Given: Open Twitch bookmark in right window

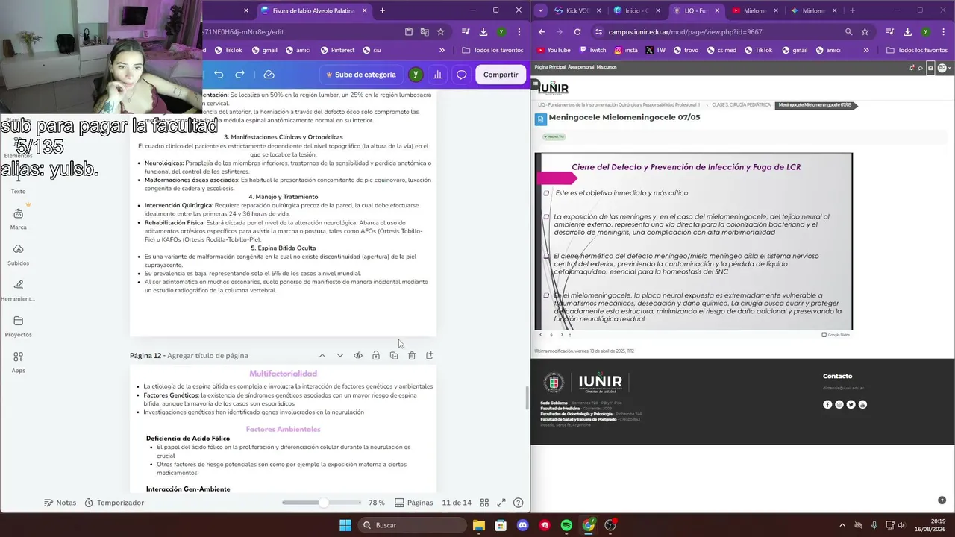Looking at the screenshot, I should pyautogui.click(x=592, y=50).
